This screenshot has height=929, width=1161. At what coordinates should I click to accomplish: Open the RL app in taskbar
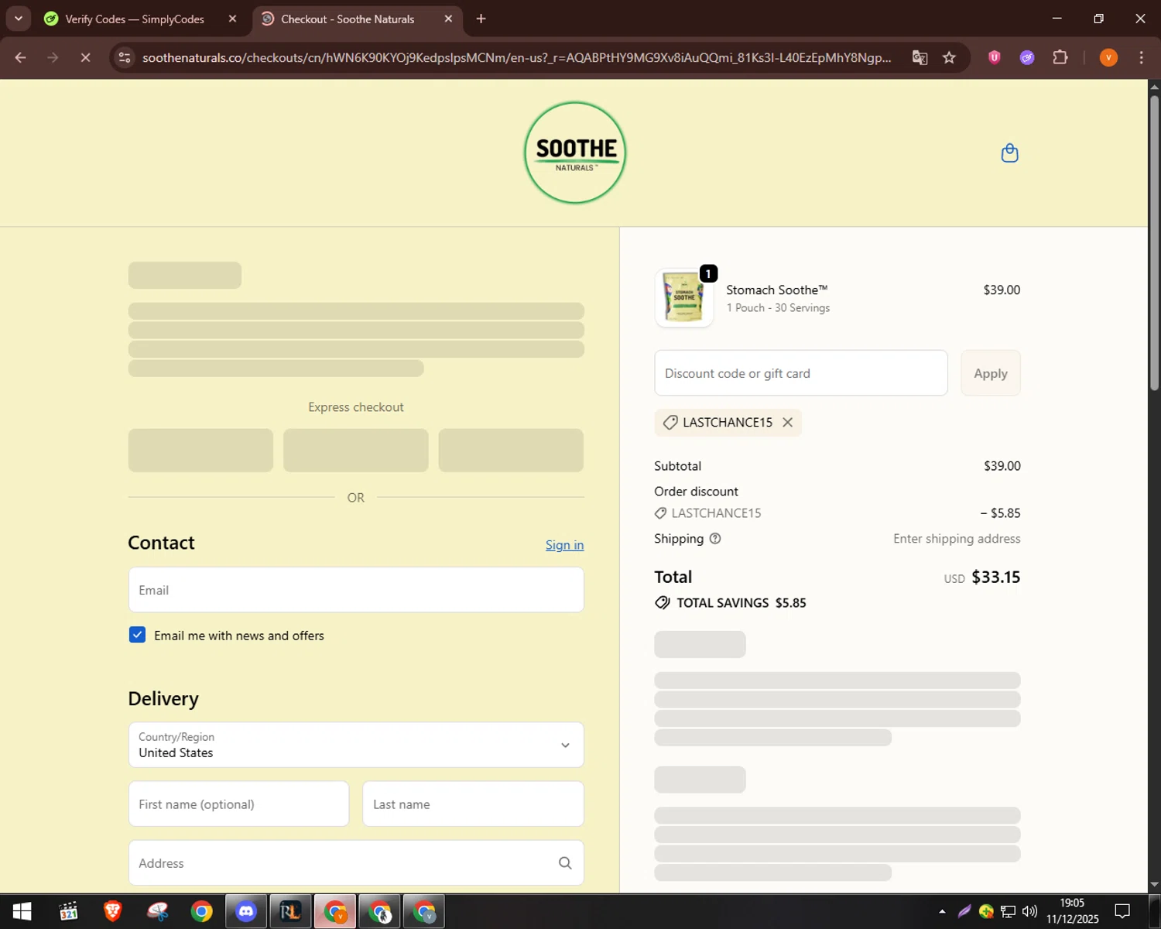290,911
